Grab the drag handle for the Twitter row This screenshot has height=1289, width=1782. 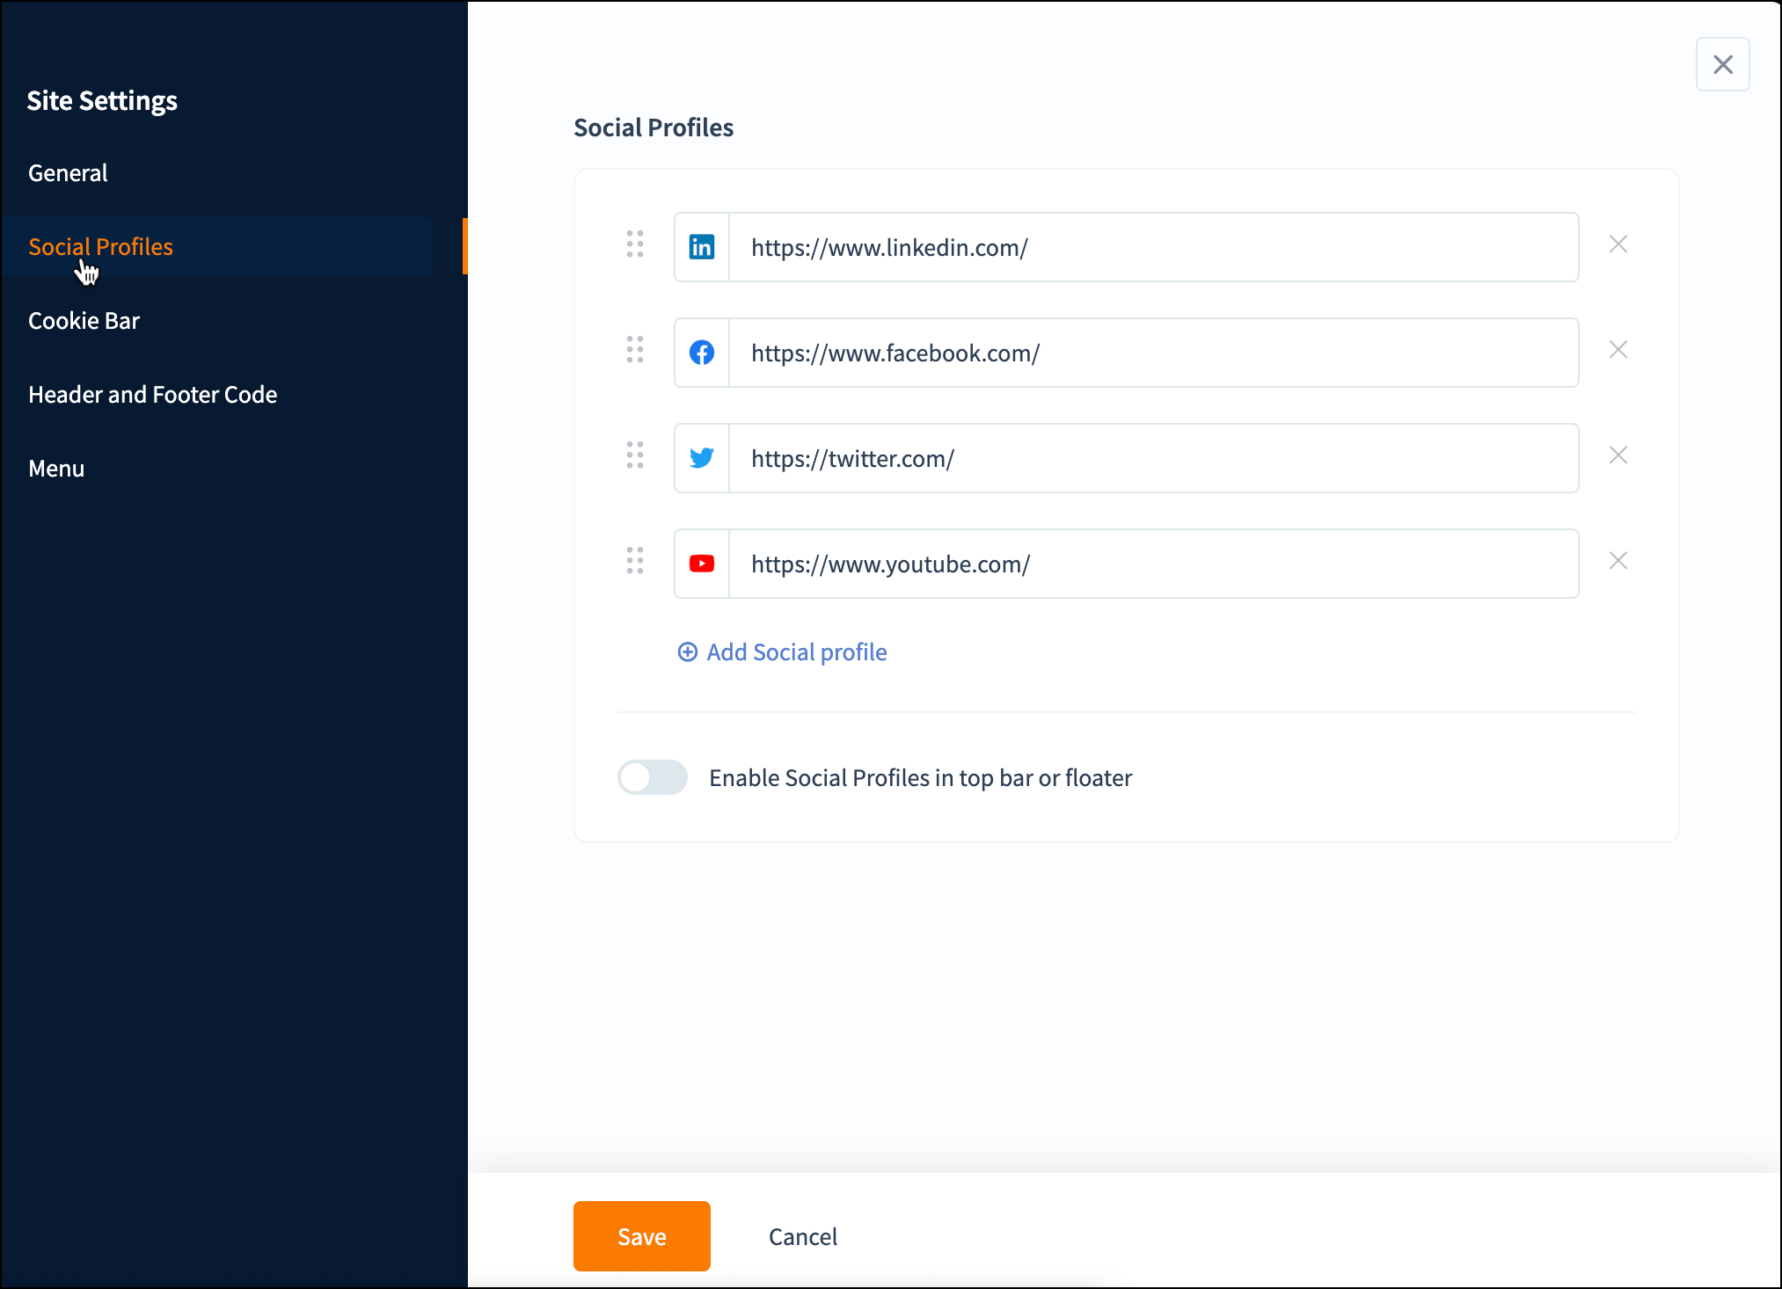[x=635, y=455]
